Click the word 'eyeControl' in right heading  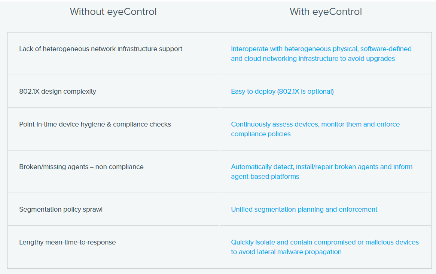(337, 12)
